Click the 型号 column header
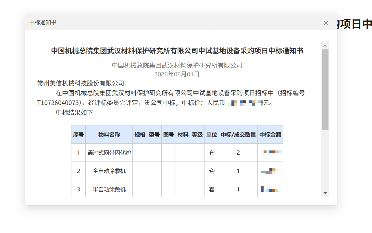 pyautogui.click(x=155, y=135)
